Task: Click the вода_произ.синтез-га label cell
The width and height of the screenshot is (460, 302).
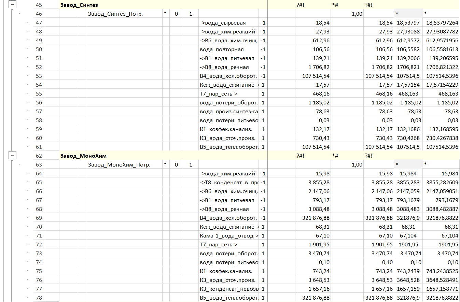Action: 229,112
